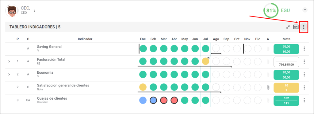This screenshot has width=314, height=114.
Task: Select red April circle of Quejas de clientes
Action: tap(174, 100)
